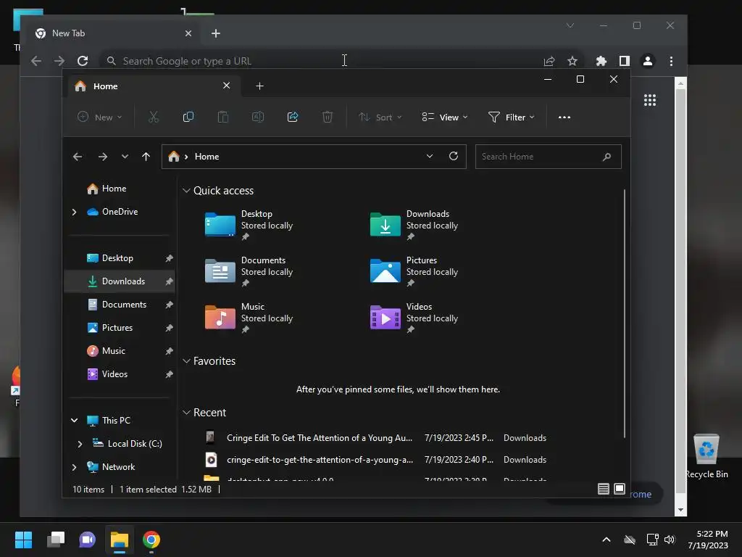Reload the page in Chrome window
The width and height of the screenshot is (742, 557).
(x=83, y=61)
